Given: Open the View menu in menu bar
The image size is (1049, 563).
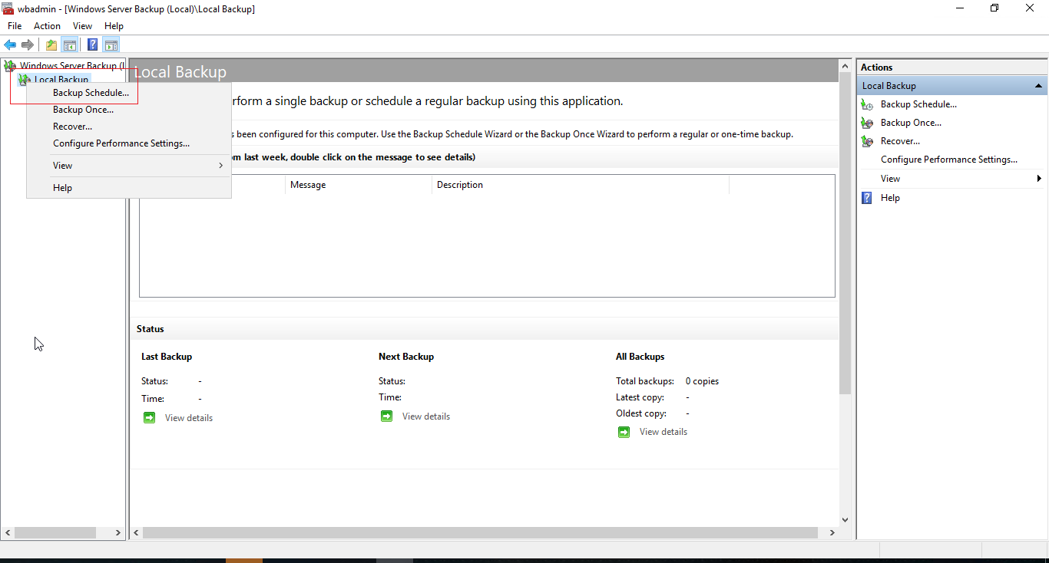Looking at the screenshot, I should [x=83, y=26].
